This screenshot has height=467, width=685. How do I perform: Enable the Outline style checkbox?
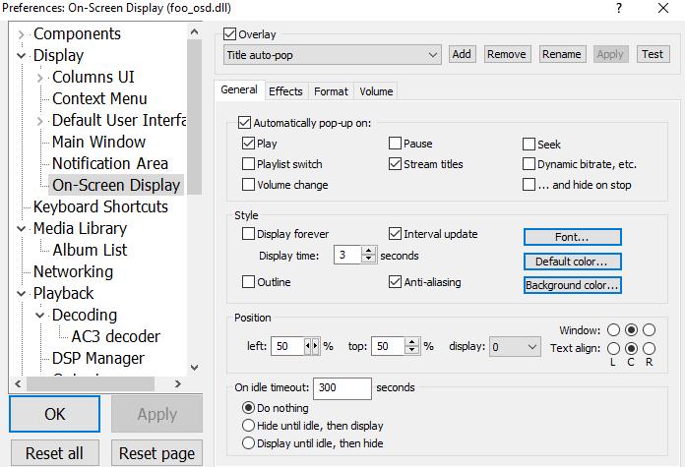[248, 282]
